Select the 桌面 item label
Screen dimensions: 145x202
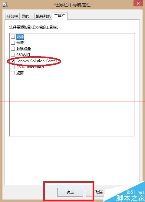click(x=20, y=73)
